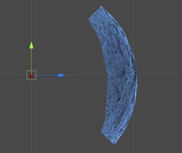Image resolution: width=182 pixels, height=153 pixels.
Task: Click the upper-left corner of the curved mesh
Action: coord(88,19)
